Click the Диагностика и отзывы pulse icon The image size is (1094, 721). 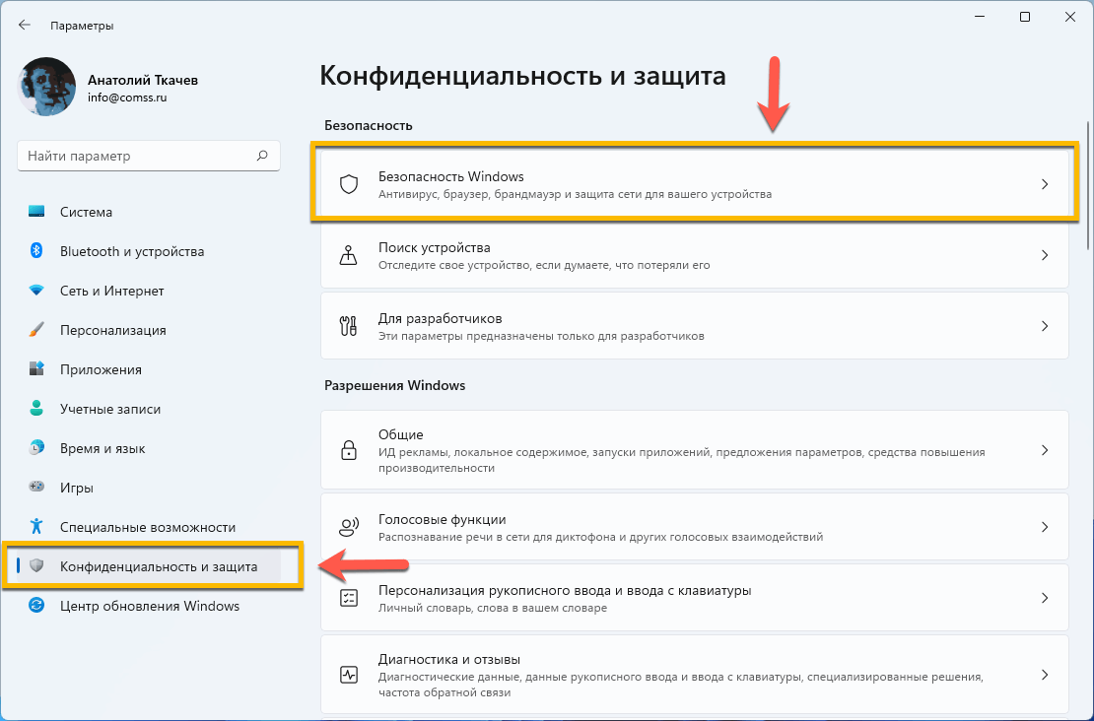coord(348,675)
